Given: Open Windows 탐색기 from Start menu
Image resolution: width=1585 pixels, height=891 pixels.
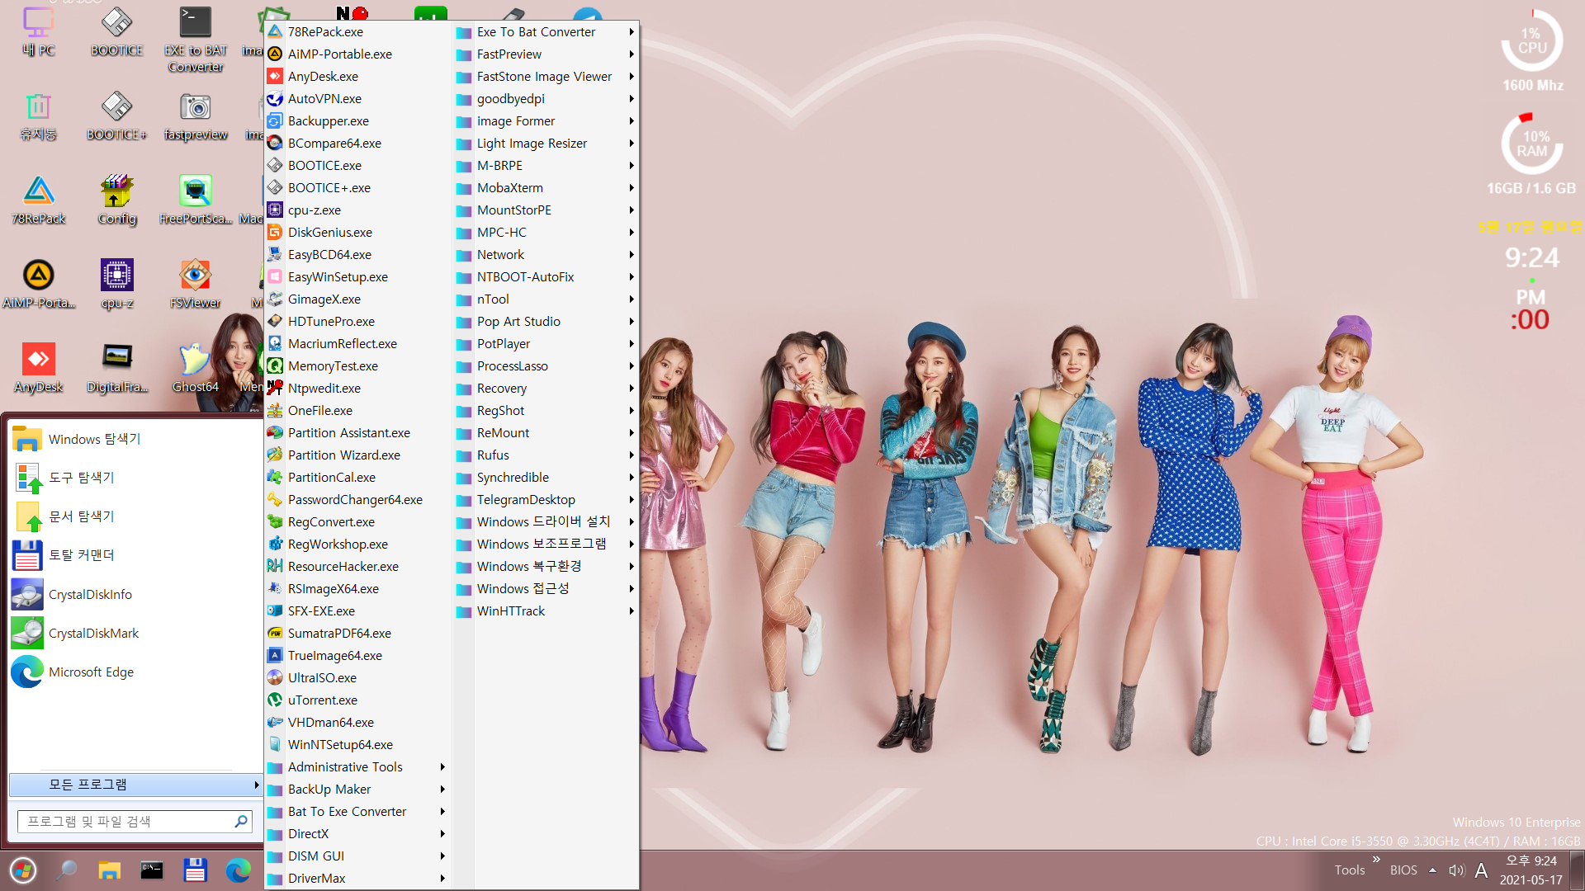Looking at the screenshot, I should click(x=135, y=439).
